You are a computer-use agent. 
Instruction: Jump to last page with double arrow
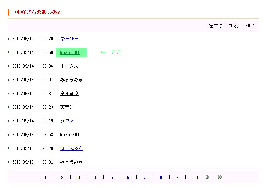click(x=220, y=177)
